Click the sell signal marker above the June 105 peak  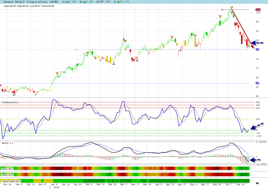click(232, 8)
